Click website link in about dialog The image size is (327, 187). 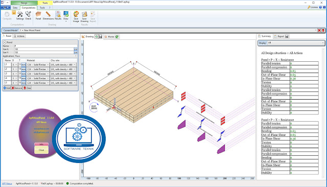pyautogui.click(x=41, y=129)
